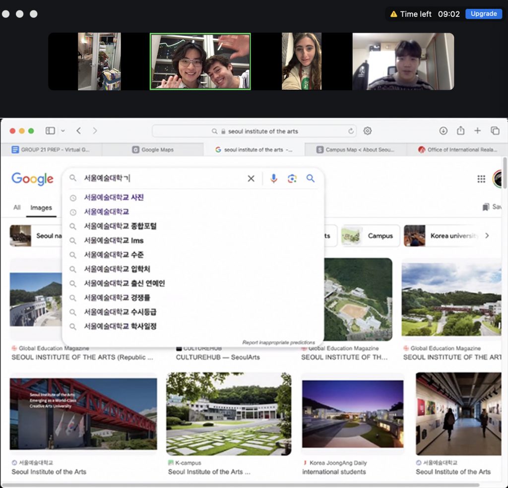Open the aerial campus image result
508x488 pixels.
click(x=358, y=299)
